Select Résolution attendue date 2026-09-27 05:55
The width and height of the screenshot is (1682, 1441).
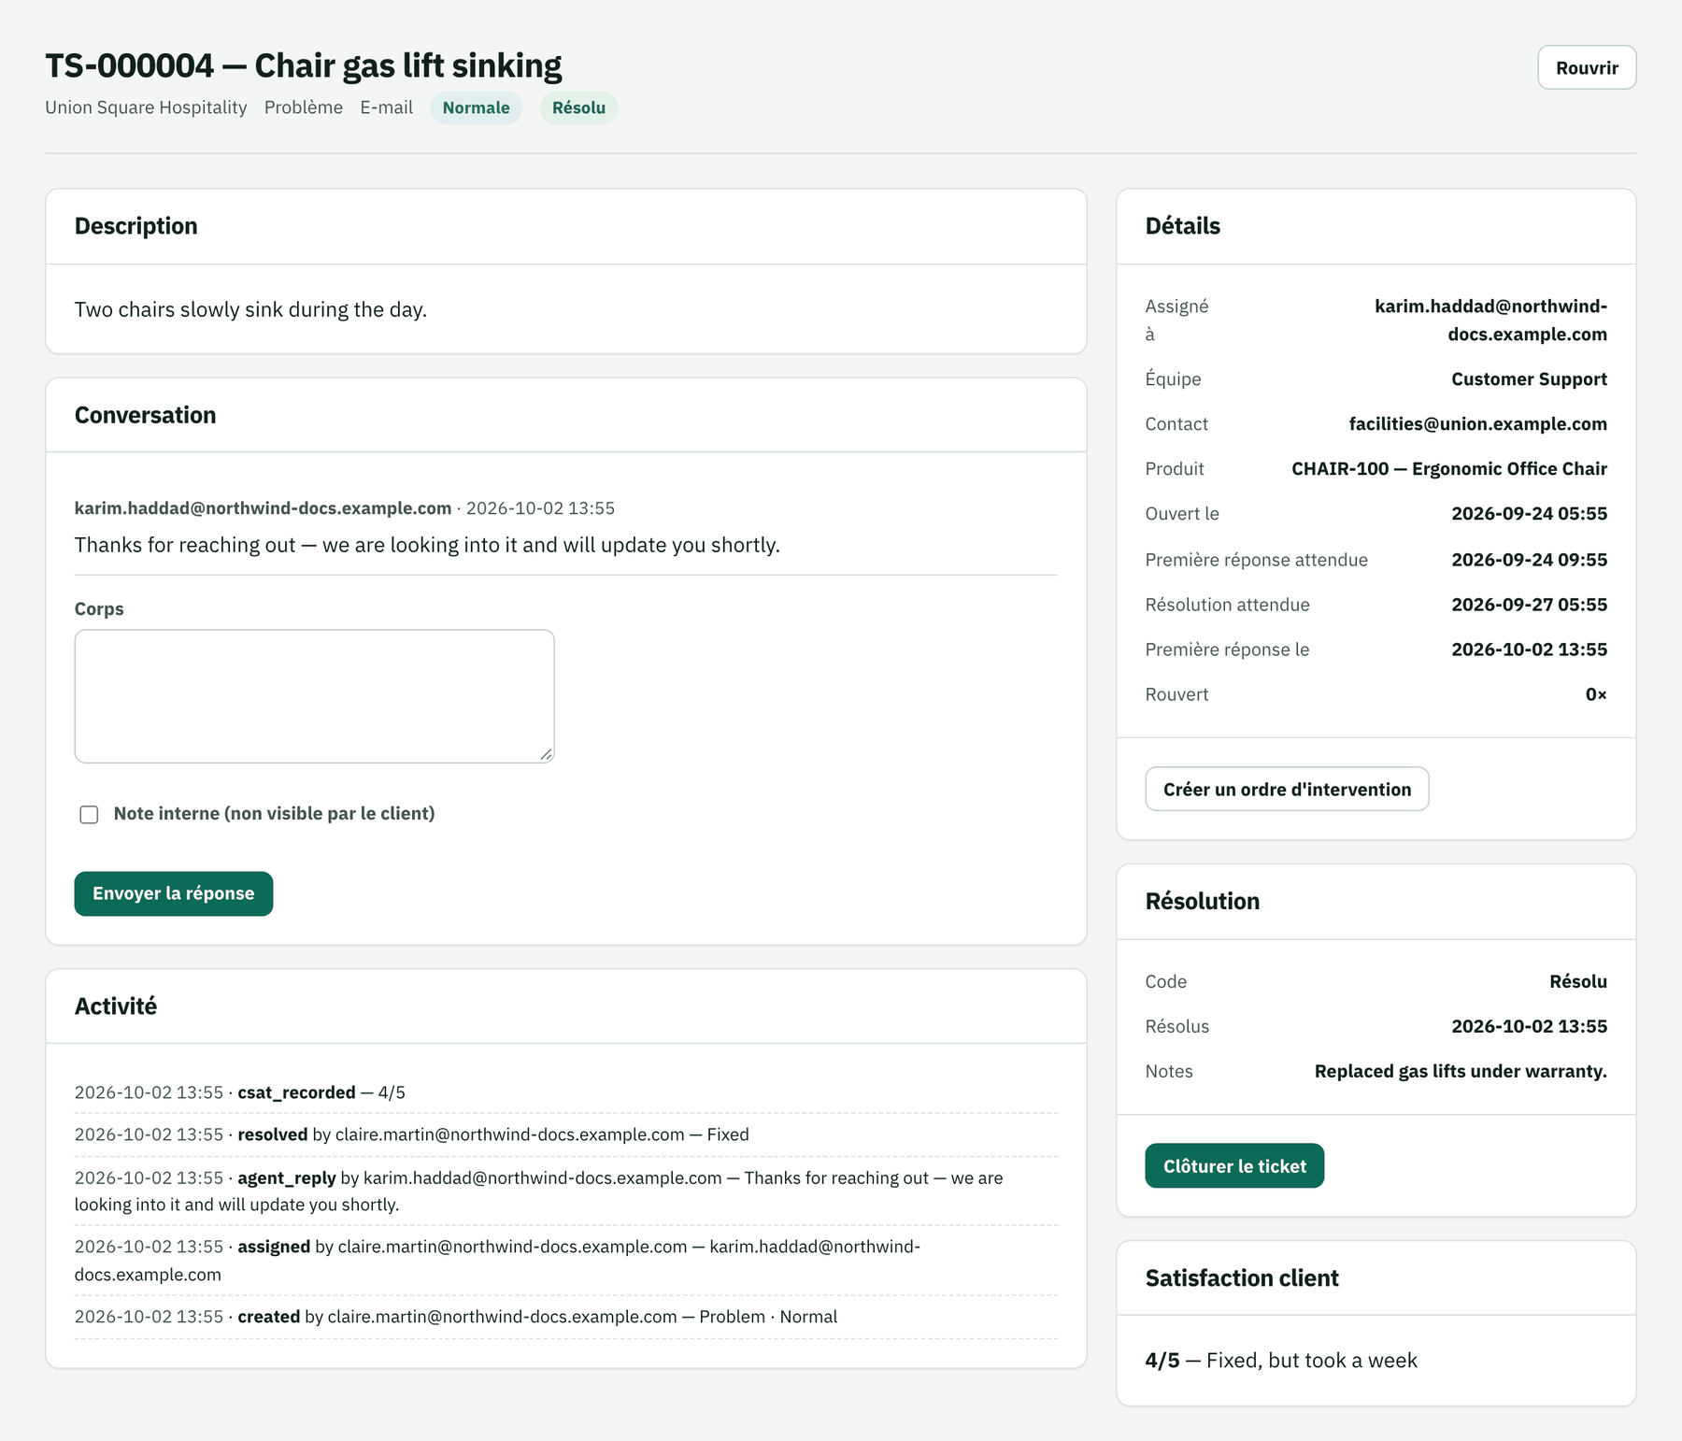[1529, 605]
